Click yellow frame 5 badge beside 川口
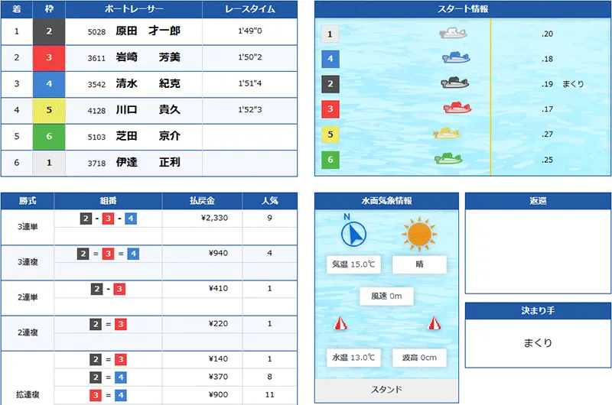The width and height of the screenshot is (612, 405). click(x=49, y=110)
